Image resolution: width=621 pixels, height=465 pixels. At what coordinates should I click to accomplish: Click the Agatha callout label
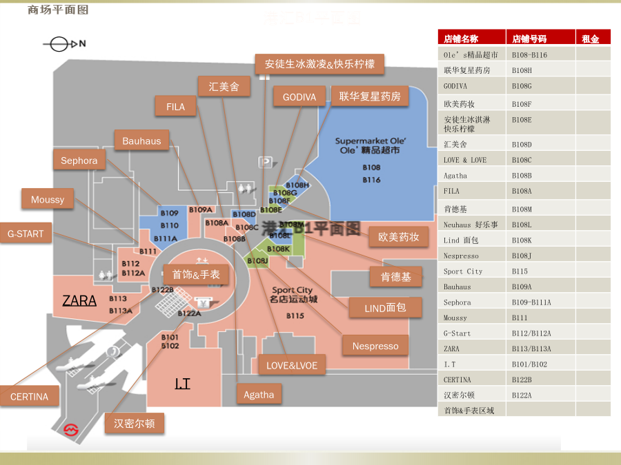coord(259,394)
